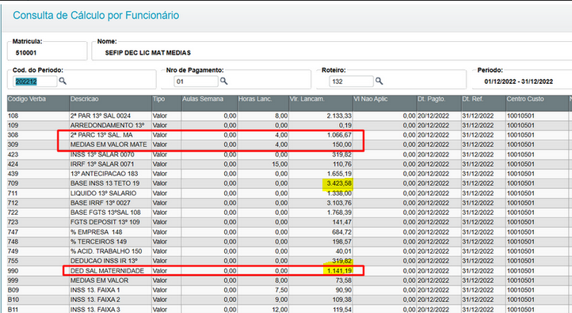This screenshot has width=572, height=313.
Task: Click value 1.768,39 in Vlr. Lancam.
Action: pos(339,213)
